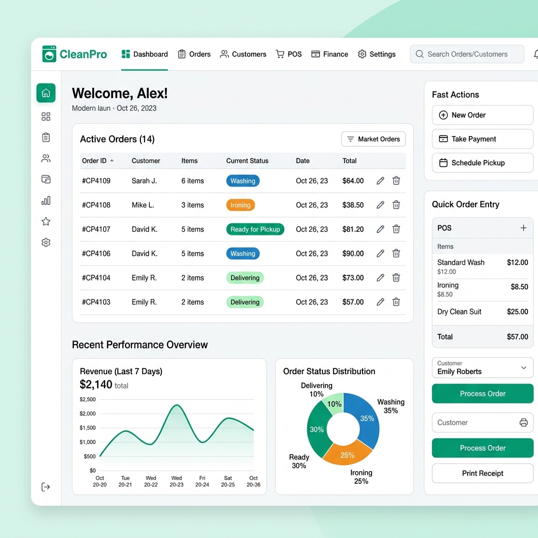This screenshot has width=538, height=538.
Task: Click the printer icon in Customer field
Action: click(x=524, y=422)
